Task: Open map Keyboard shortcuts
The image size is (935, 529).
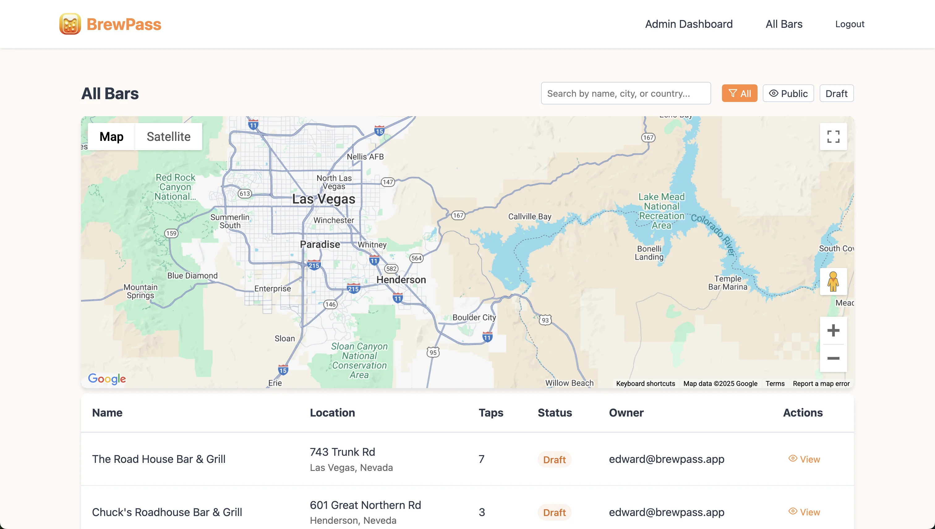Action: coord(645,384)
